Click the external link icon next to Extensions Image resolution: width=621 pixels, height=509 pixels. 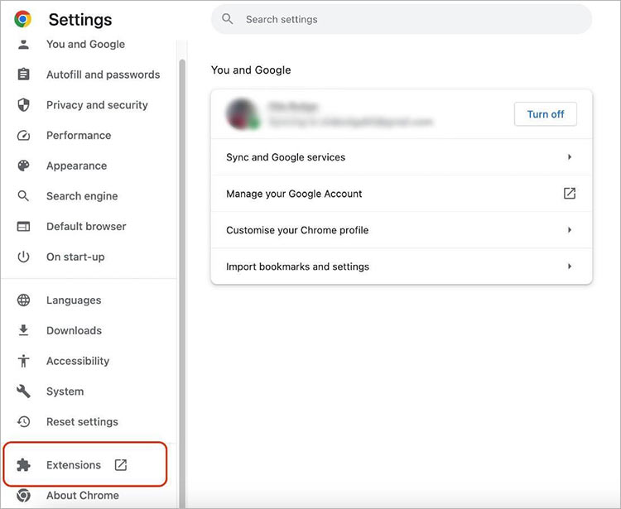click(x=120, y=464)
